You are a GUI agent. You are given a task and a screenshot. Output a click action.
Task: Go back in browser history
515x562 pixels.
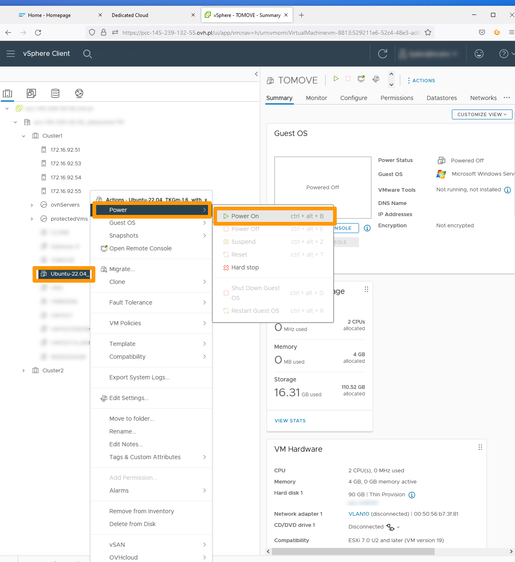(8, 32)
